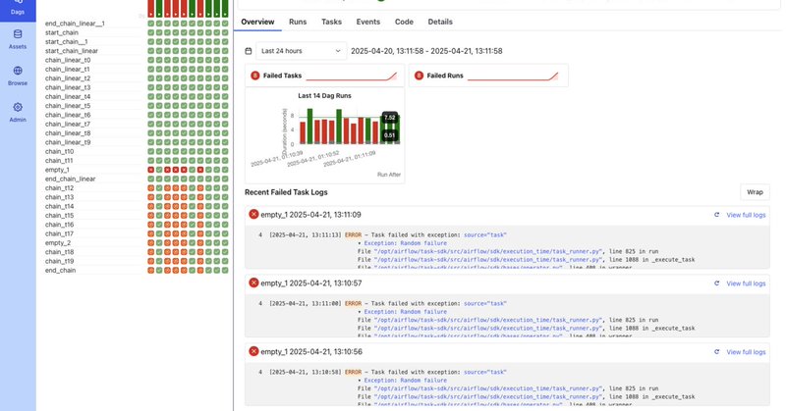The width and height of the screenshot is (786, 411).
Task: Click the red Failed Tasks count badge
Action: pyautogui.click(x=255, y=76)
